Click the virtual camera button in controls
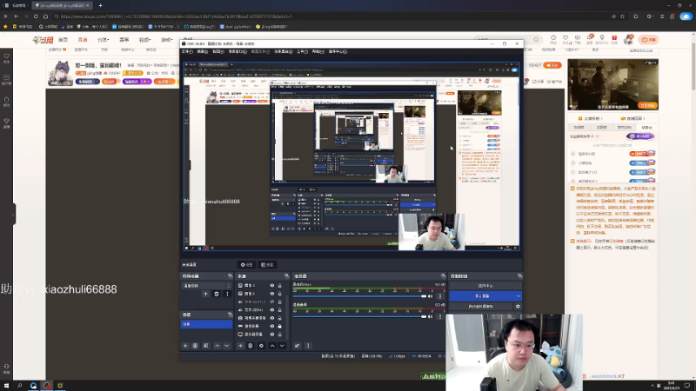This screenshot has height=391, width=696. [x=481, y=307]
